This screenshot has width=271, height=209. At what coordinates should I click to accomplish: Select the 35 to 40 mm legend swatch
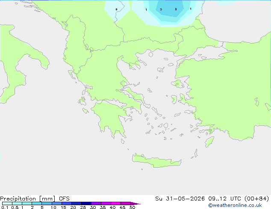(106, 203)
